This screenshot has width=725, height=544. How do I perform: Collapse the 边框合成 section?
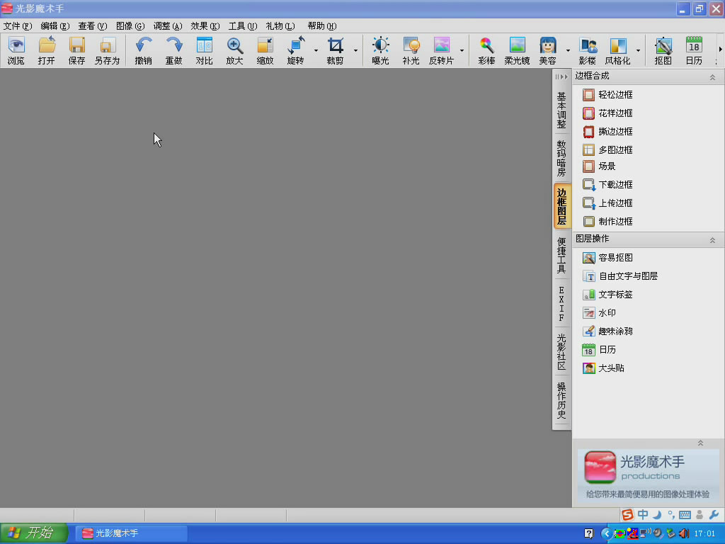712,77
